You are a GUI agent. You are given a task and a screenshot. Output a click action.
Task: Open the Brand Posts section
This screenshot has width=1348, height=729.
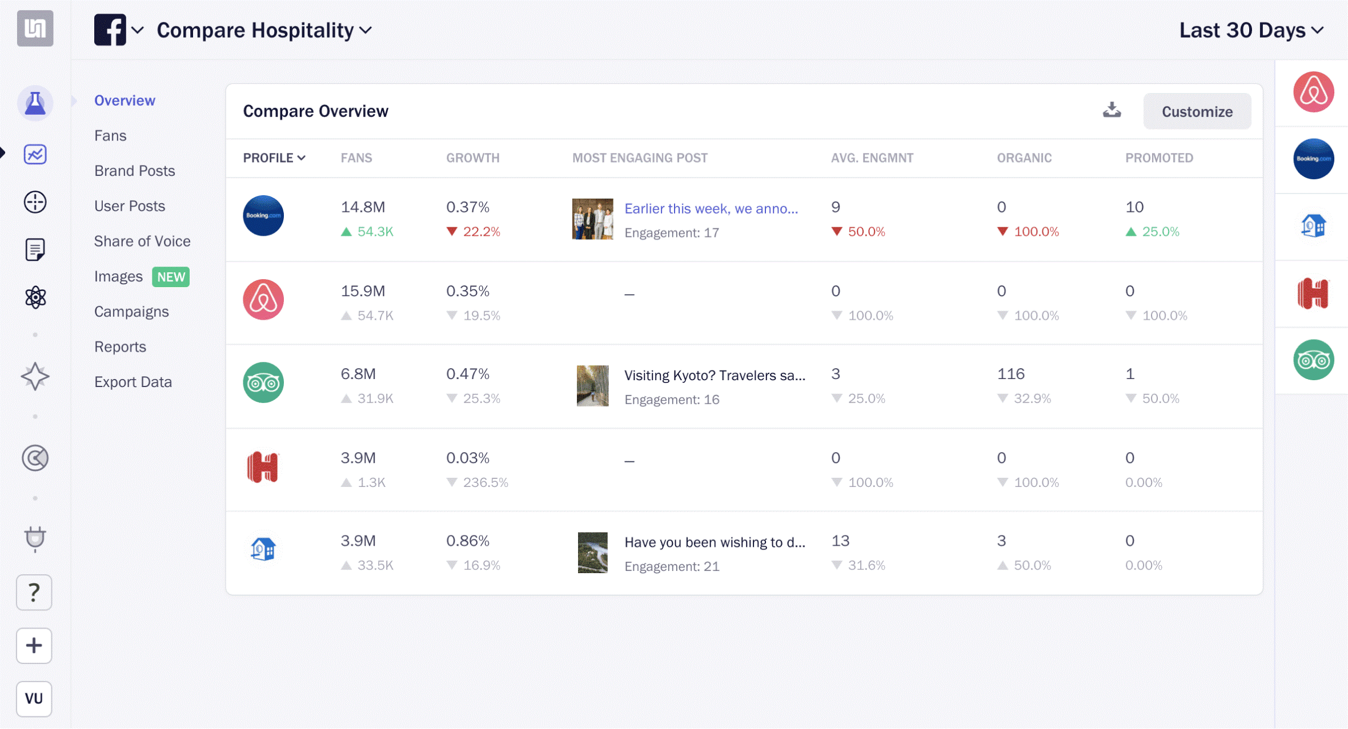[135, 171]
